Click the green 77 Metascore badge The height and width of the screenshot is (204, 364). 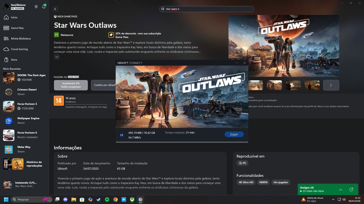point(56,35)
